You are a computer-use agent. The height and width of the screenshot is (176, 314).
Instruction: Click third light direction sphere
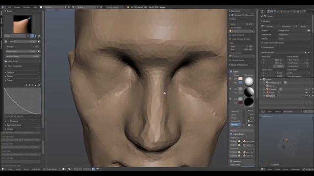pyautogui.click(x=249, y=102)
